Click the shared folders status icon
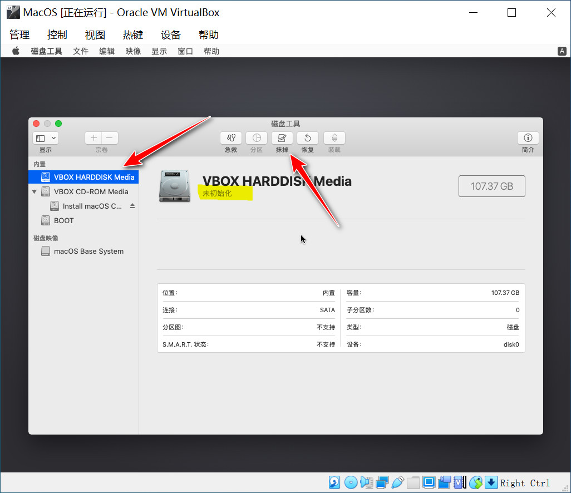The height and width of the screenshot is (493, 571). pyautogui.click(x=414, y=482)
